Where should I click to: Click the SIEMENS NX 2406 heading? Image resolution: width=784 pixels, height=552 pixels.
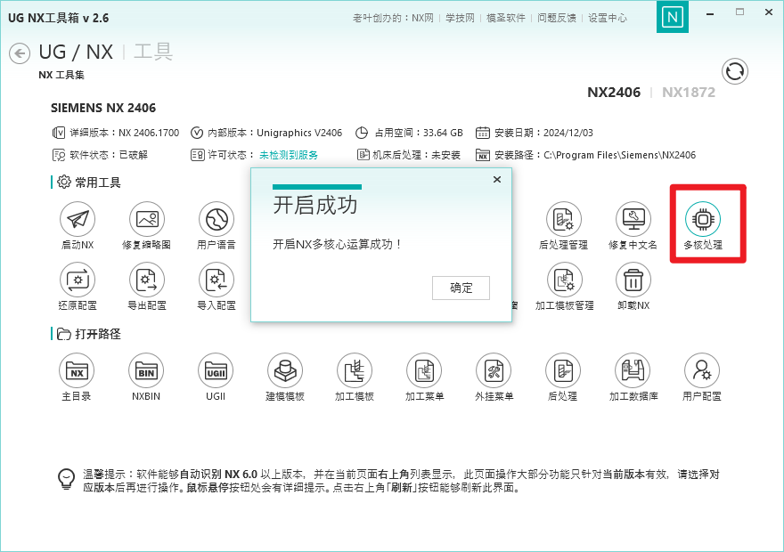103,108
